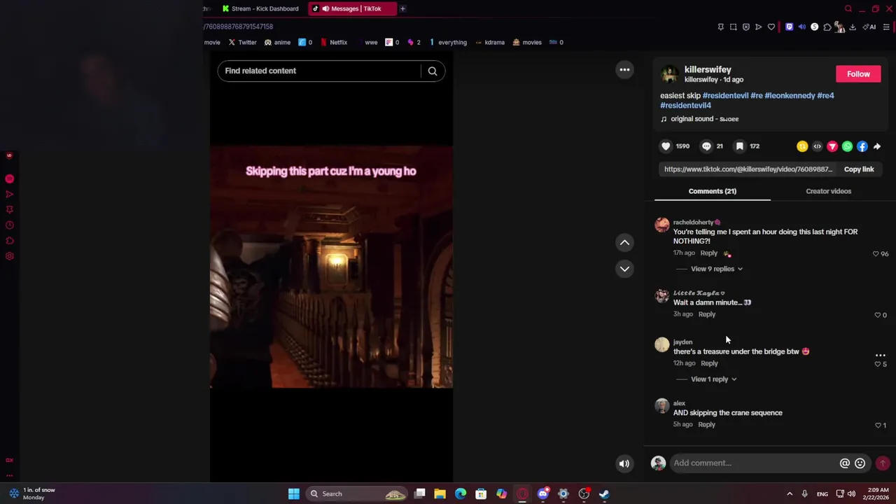This screenshot has width=896, height=504.
Task: Like jayden's comment heart showing 5
Action: pos(878,364)
